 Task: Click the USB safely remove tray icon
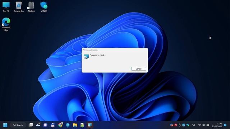(180, 125)
